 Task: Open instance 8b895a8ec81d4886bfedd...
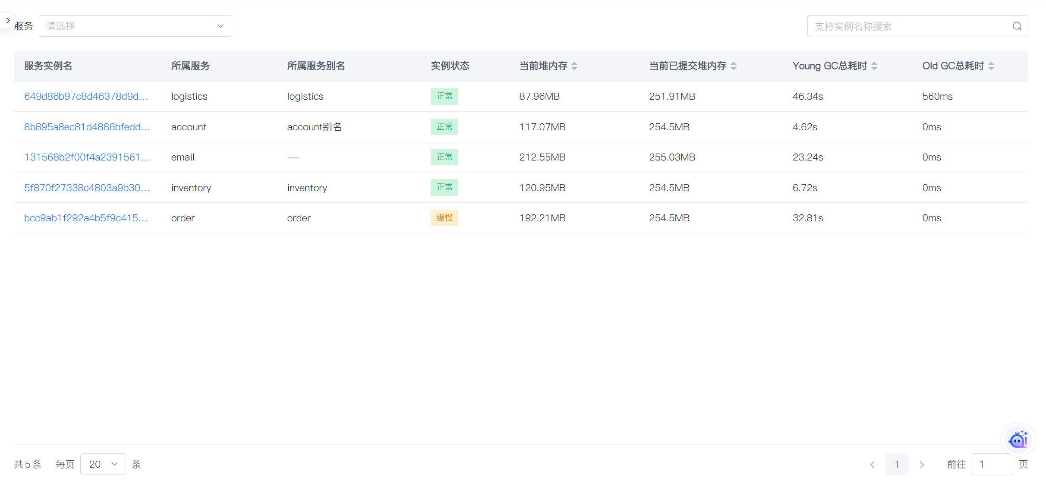tap(87, 127)
